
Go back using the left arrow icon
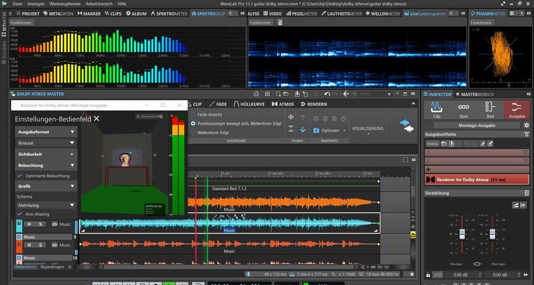(x=346, y=94)
